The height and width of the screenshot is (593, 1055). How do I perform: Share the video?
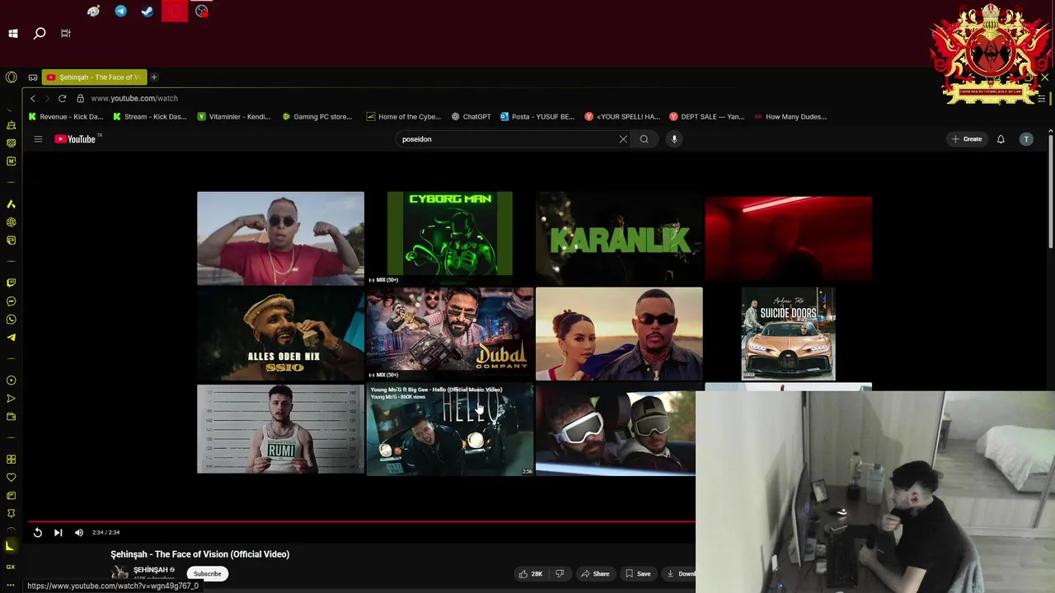click(595, 573)
